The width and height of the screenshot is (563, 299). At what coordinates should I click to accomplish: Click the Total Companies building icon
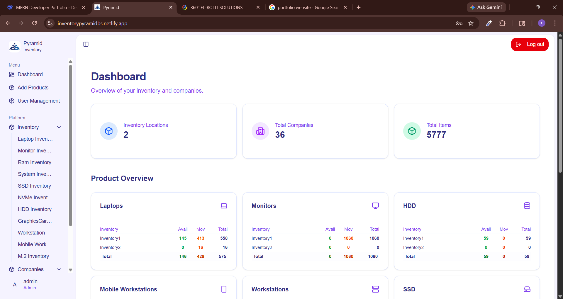[260, 131]
